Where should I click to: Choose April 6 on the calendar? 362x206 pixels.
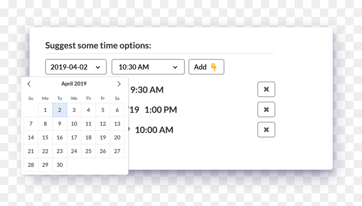(x=117, y=110)
